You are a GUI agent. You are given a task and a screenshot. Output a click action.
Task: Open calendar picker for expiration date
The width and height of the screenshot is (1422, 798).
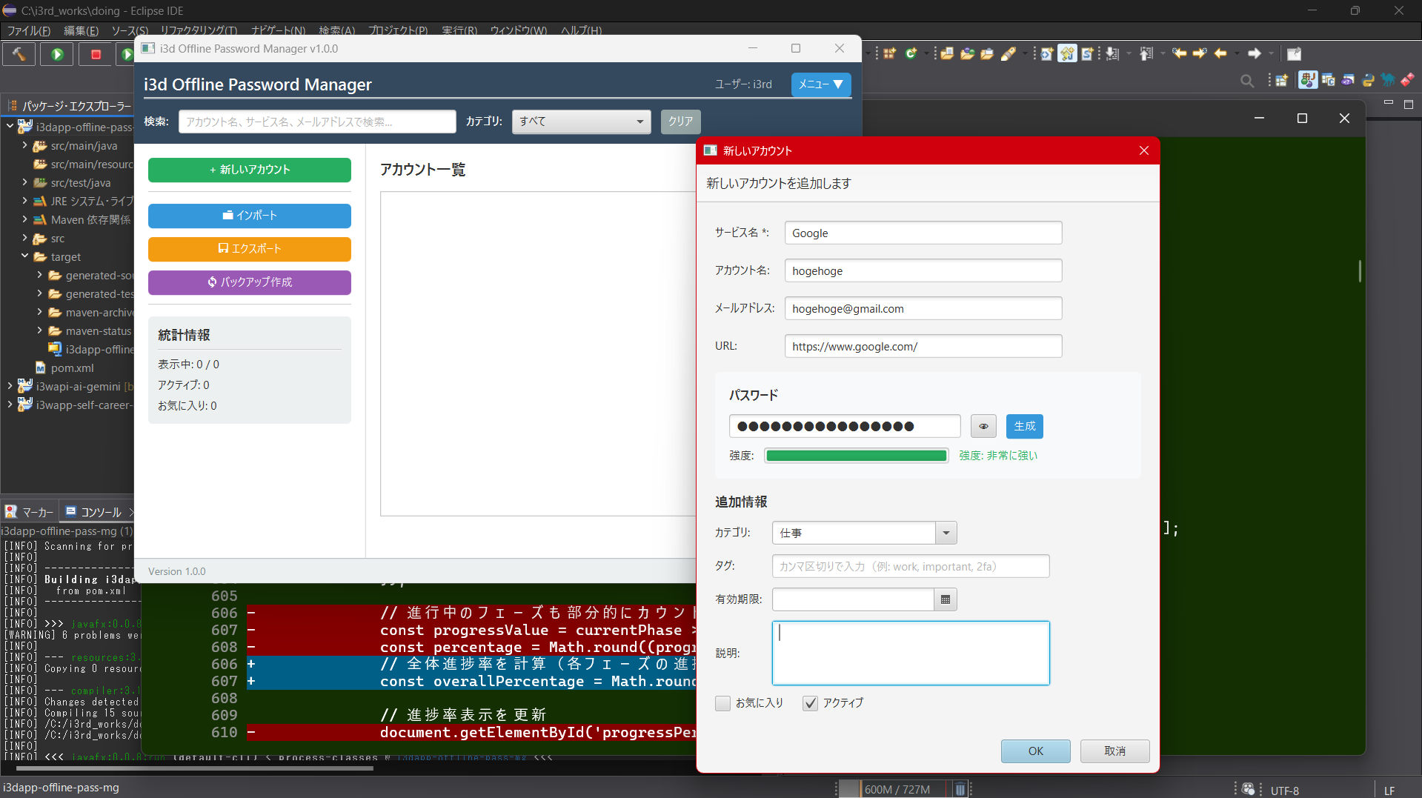[x=946, y=599]
